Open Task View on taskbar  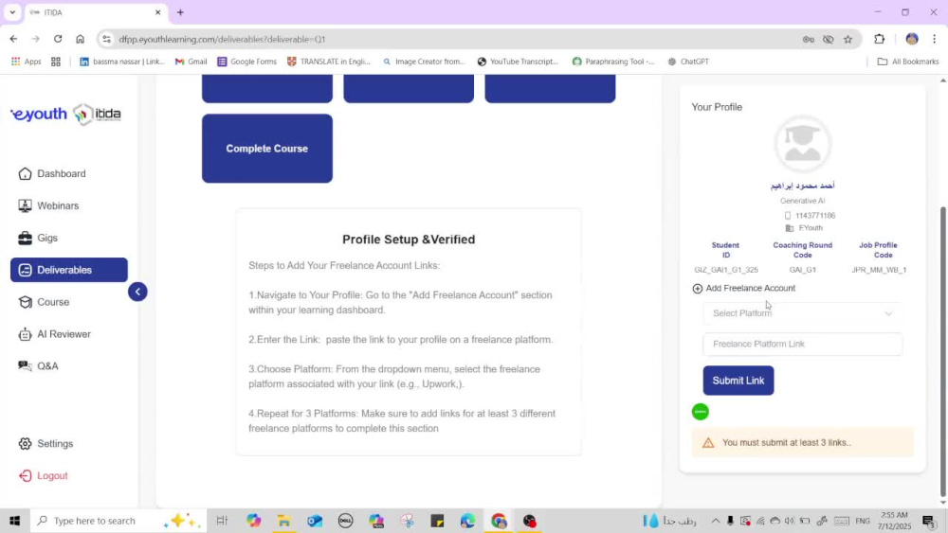point(222,521)
